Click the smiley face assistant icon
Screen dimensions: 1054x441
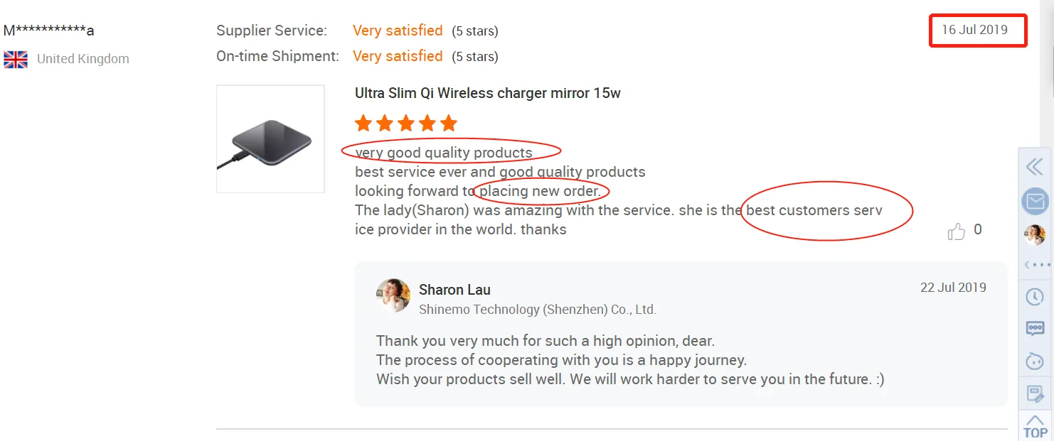[x=1035, y=361]
